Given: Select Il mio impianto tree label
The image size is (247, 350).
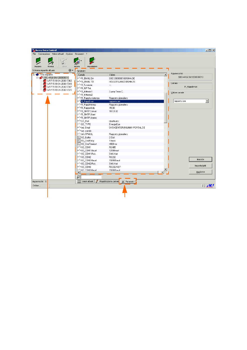Looking at the screenshot, I should (46, 75).
